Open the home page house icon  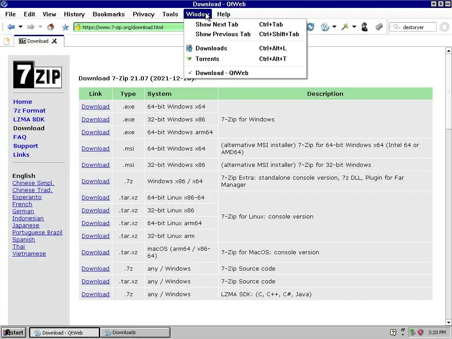pos(51,27)
